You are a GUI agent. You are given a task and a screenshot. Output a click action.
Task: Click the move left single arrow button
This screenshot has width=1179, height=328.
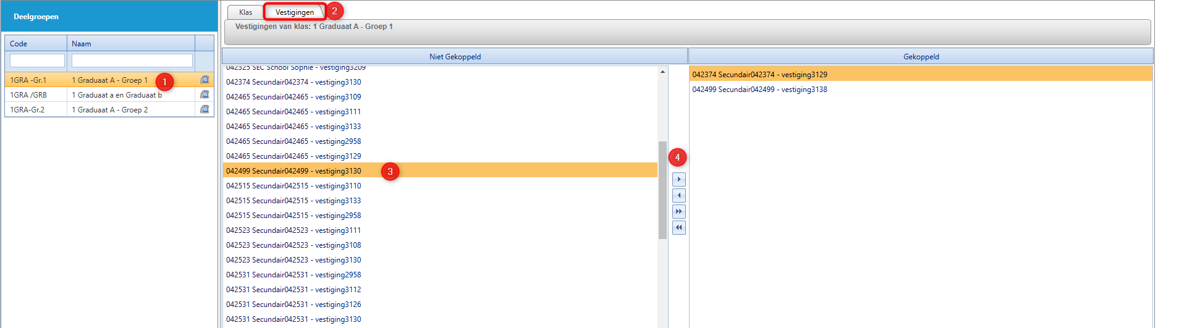click(678, 196)
